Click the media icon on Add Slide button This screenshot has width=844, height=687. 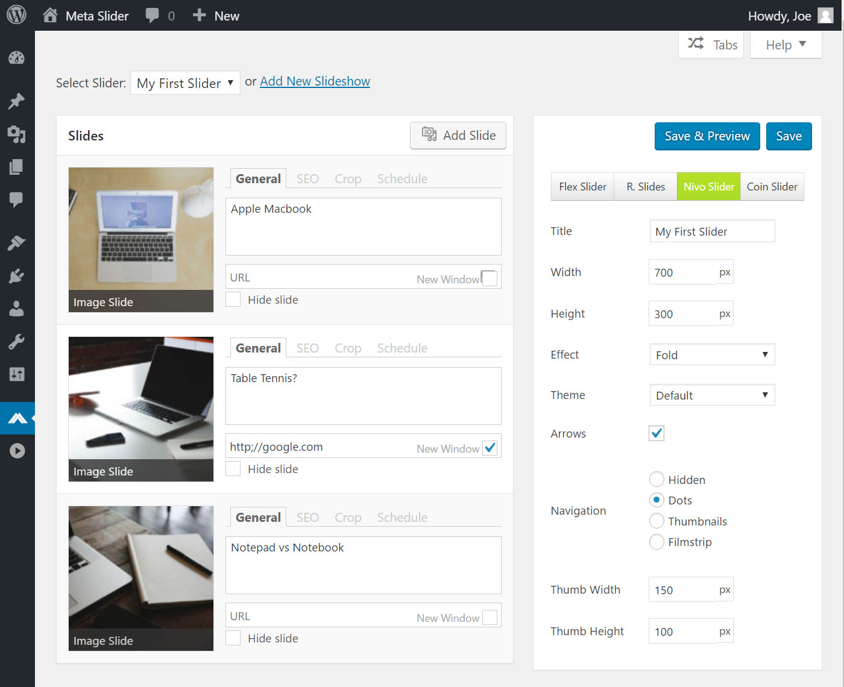tap(429, 134)
